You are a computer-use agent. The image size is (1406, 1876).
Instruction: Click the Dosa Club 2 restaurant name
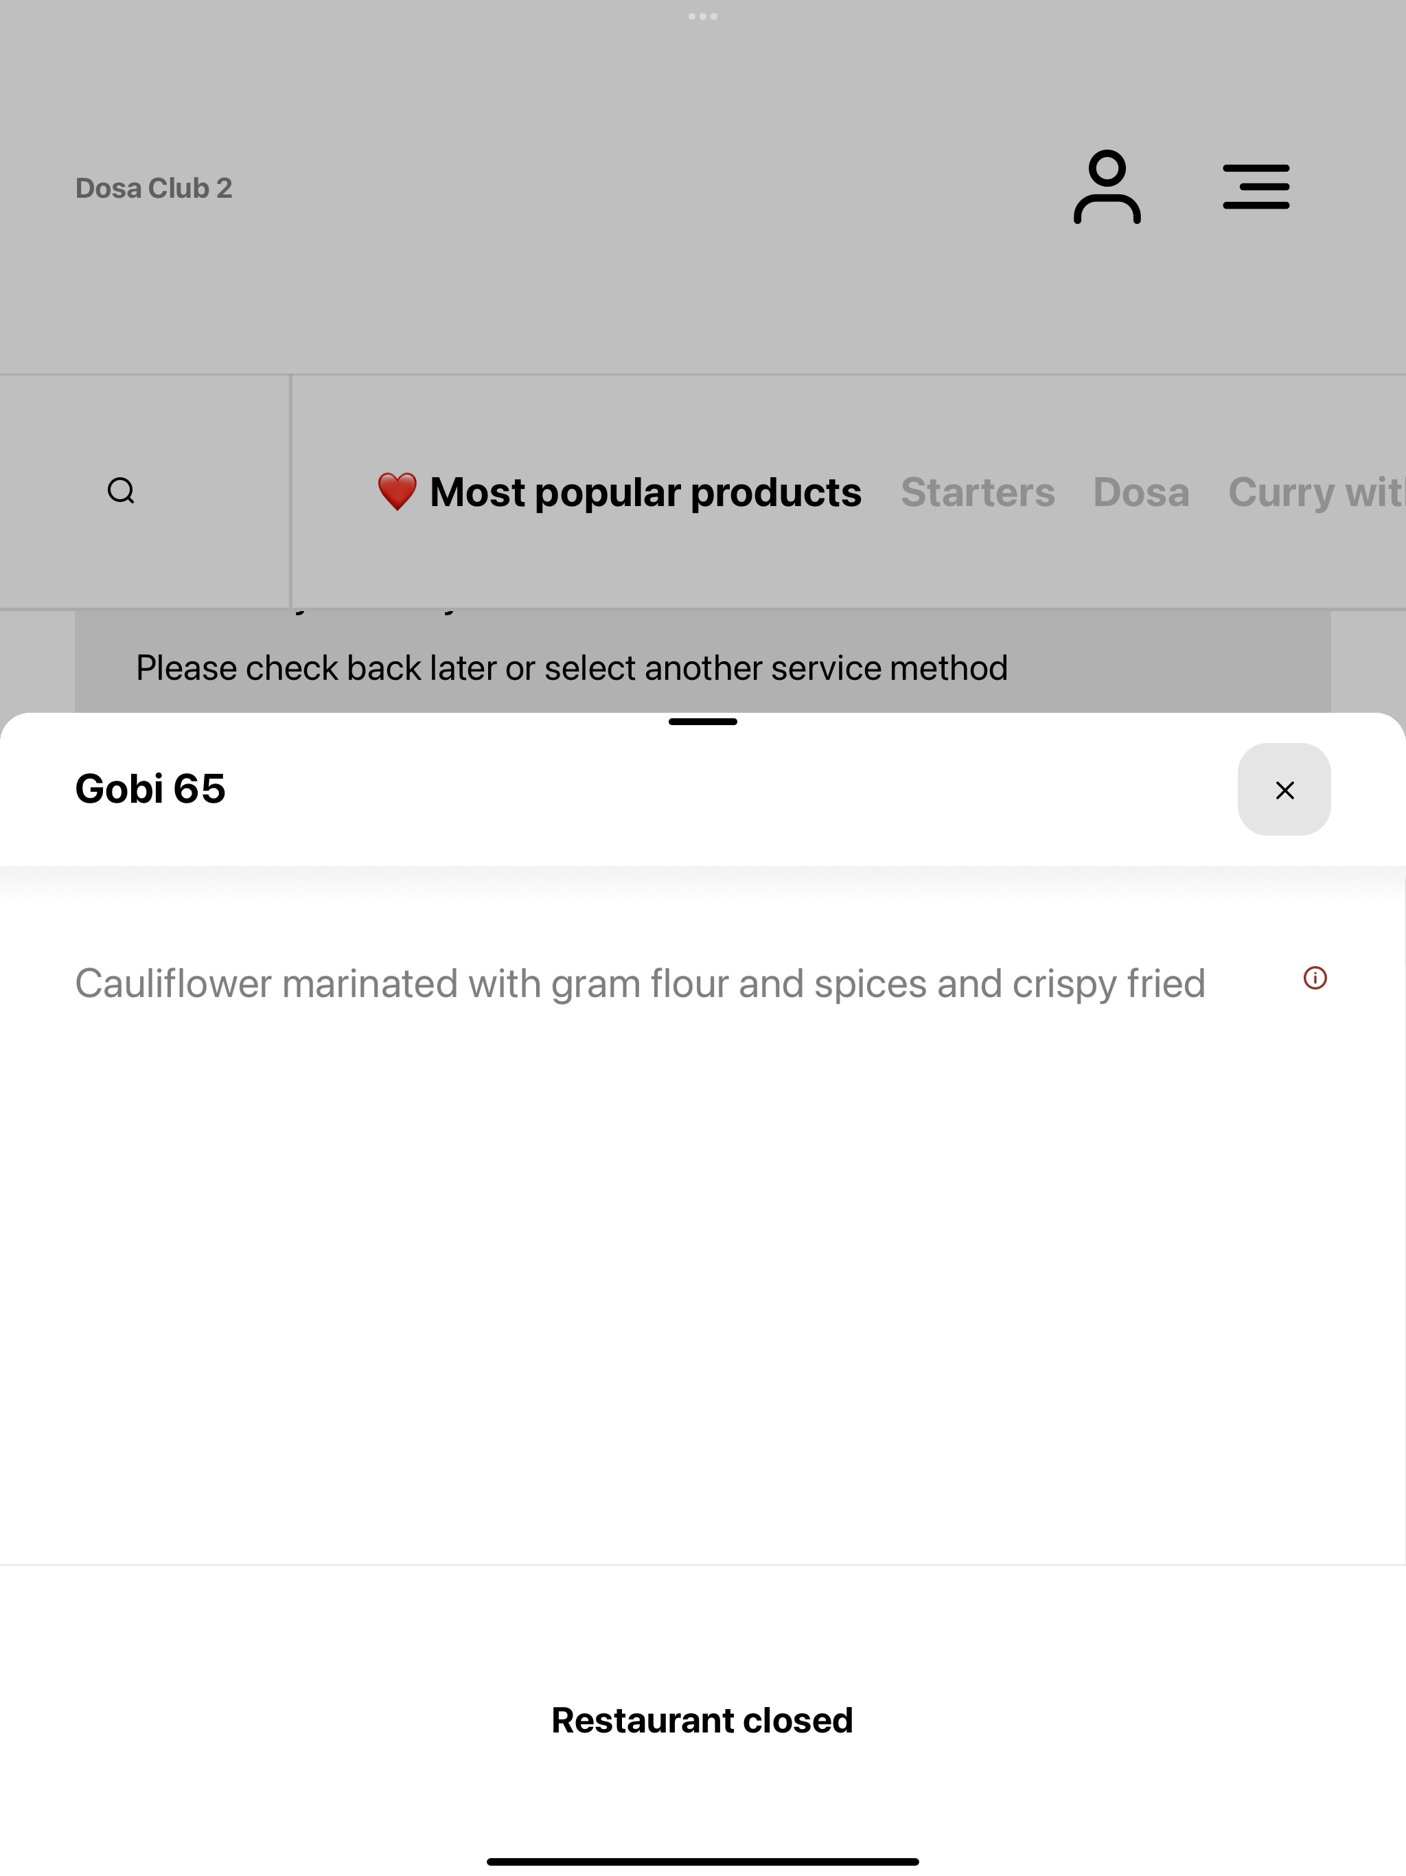(x=154, y=188)
